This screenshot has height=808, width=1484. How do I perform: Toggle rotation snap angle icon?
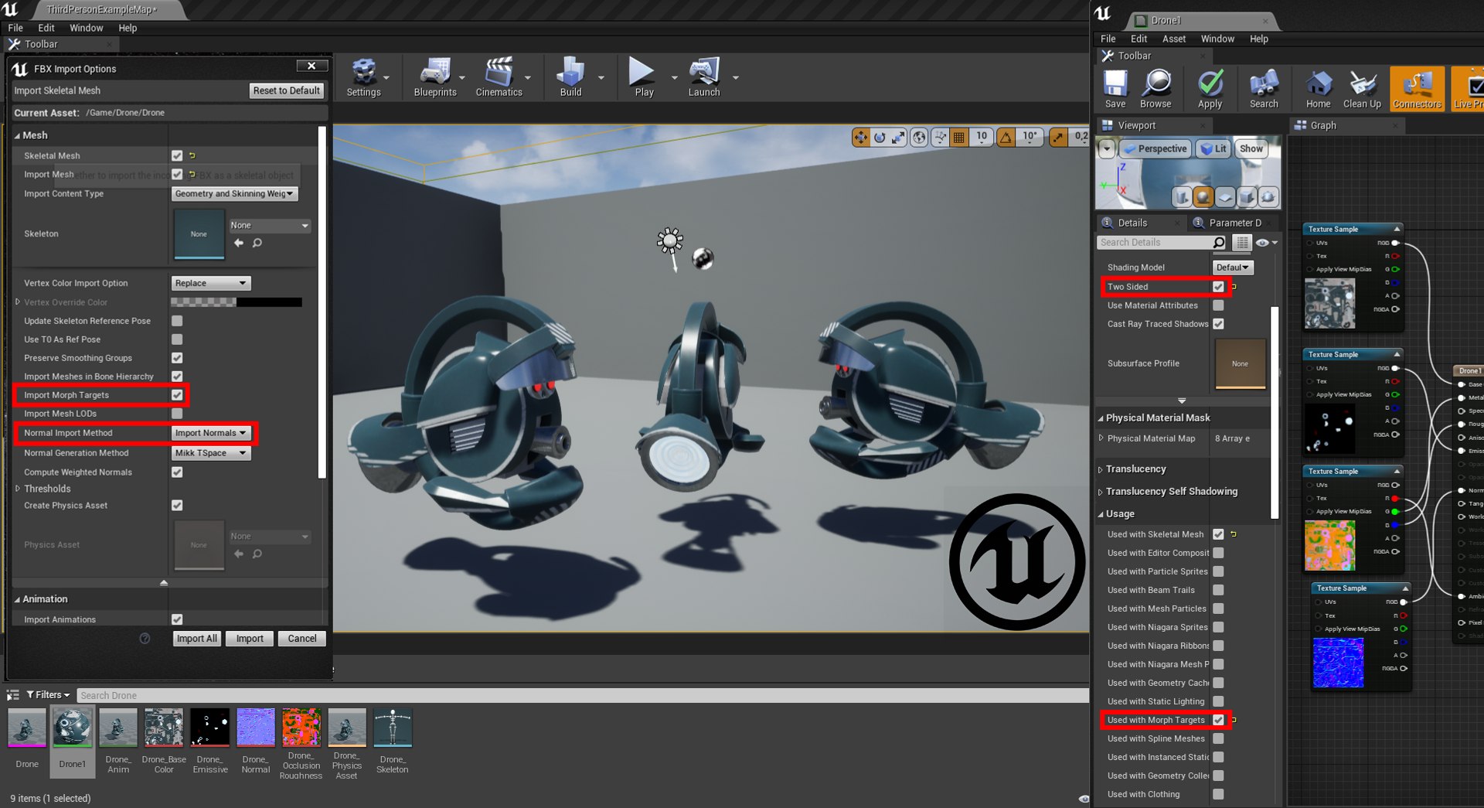pos(1006,138)
